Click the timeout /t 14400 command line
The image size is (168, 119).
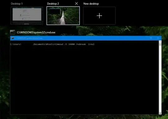pos(52,44)
